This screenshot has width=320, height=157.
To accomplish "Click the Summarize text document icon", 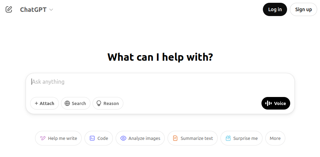I will point(175,138).
